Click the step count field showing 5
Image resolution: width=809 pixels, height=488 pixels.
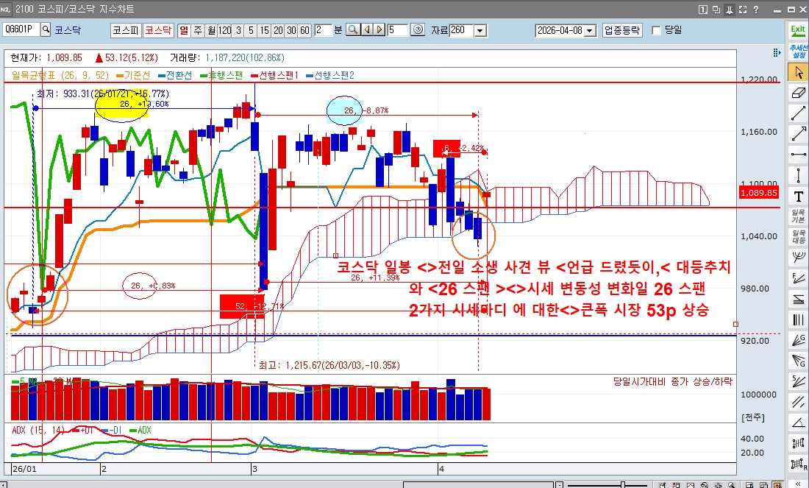coord(397,30)
